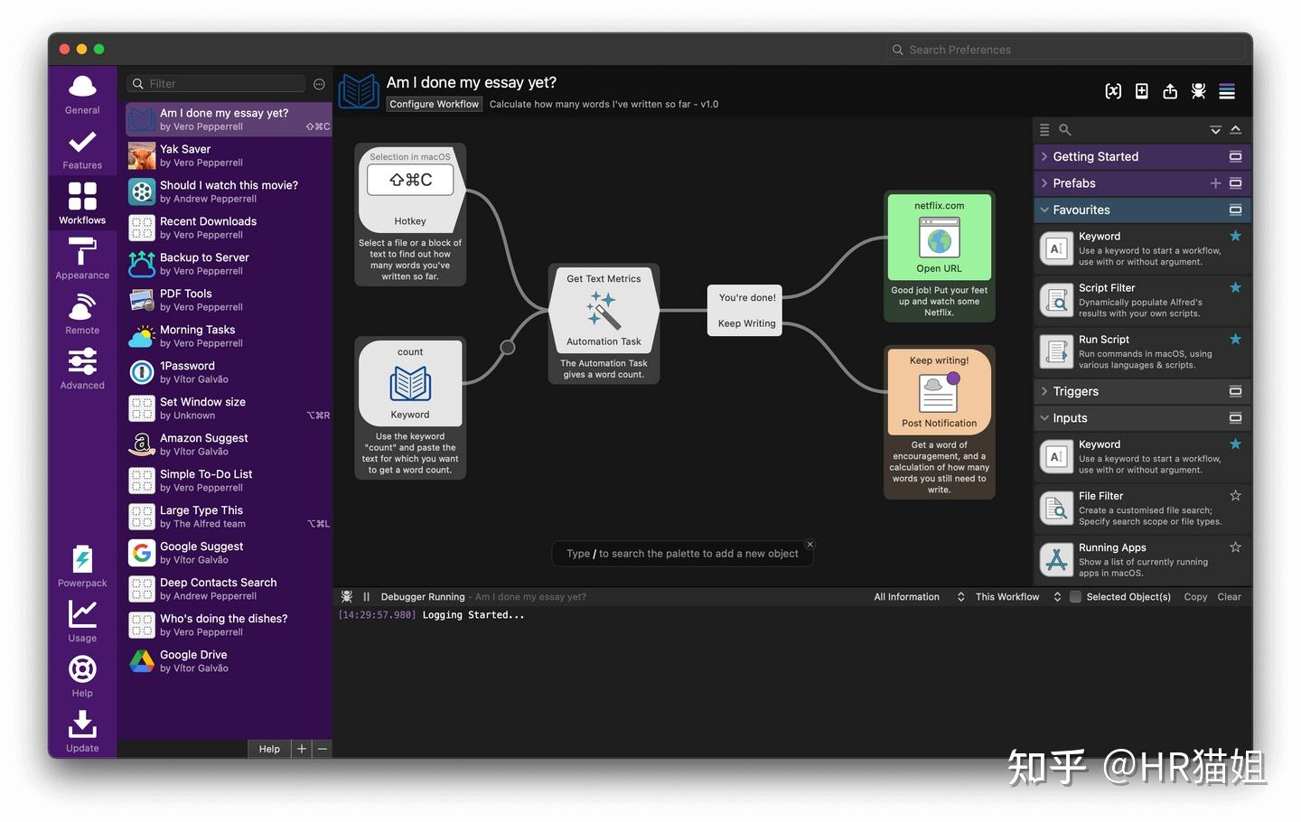Toggle favourite star for File Filter

(x=1235, y=496)
